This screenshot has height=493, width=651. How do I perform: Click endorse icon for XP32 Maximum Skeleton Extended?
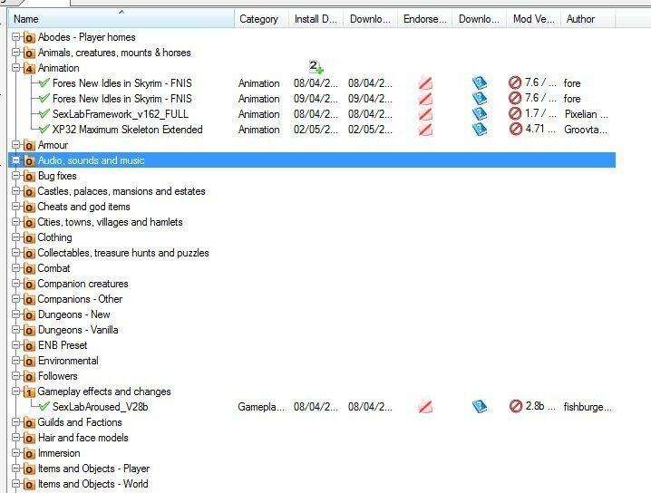point(425,129)
